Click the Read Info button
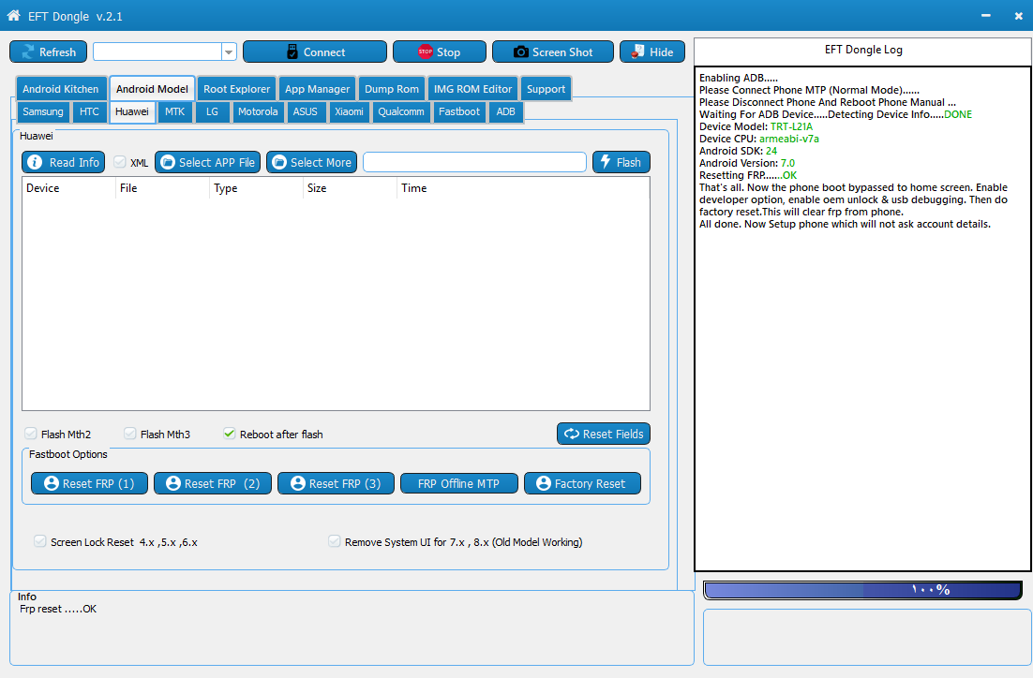Viewport: 1033px width, 678px height. click(63, 162)
